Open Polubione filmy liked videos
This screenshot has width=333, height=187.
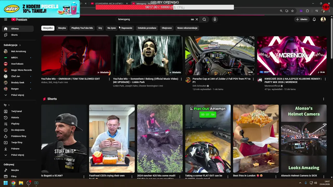(x=18, y=136)
